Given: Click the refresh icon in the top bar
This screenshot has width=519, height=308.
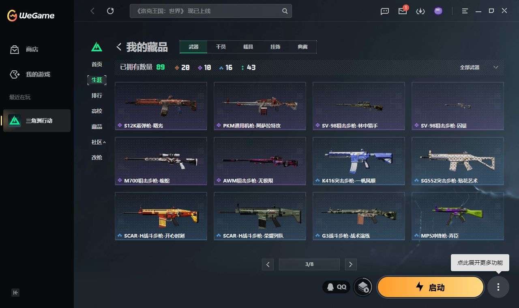Looking at the screenshot, I should click(x=110, y=11).
